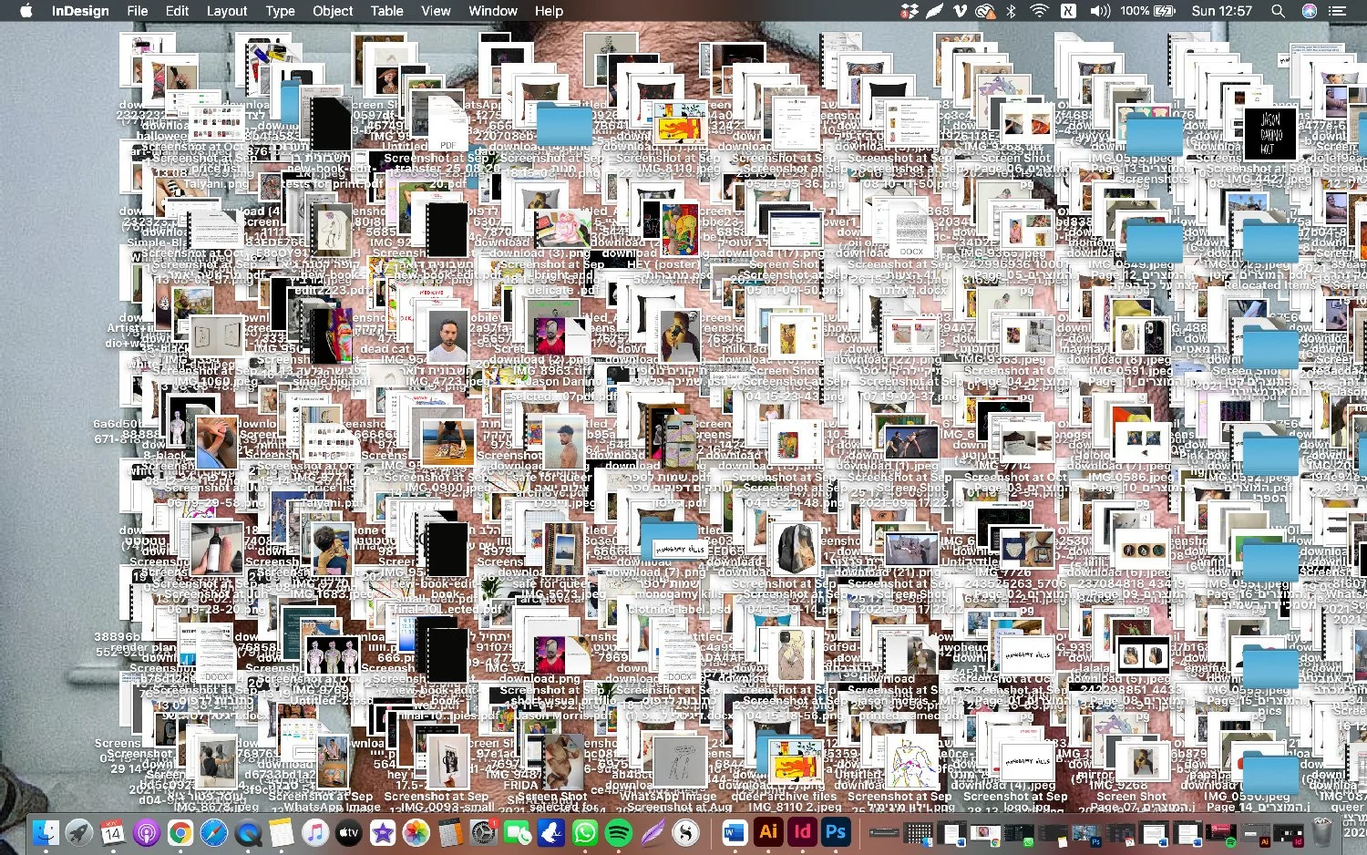The image size is (1367, 855).
Task: Open Calculator in the Dock
Action: point(450,832)
